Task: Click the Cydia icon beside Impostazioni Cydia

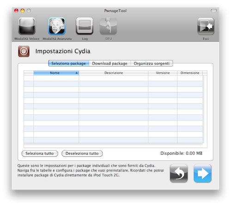Action: (24, 51)
